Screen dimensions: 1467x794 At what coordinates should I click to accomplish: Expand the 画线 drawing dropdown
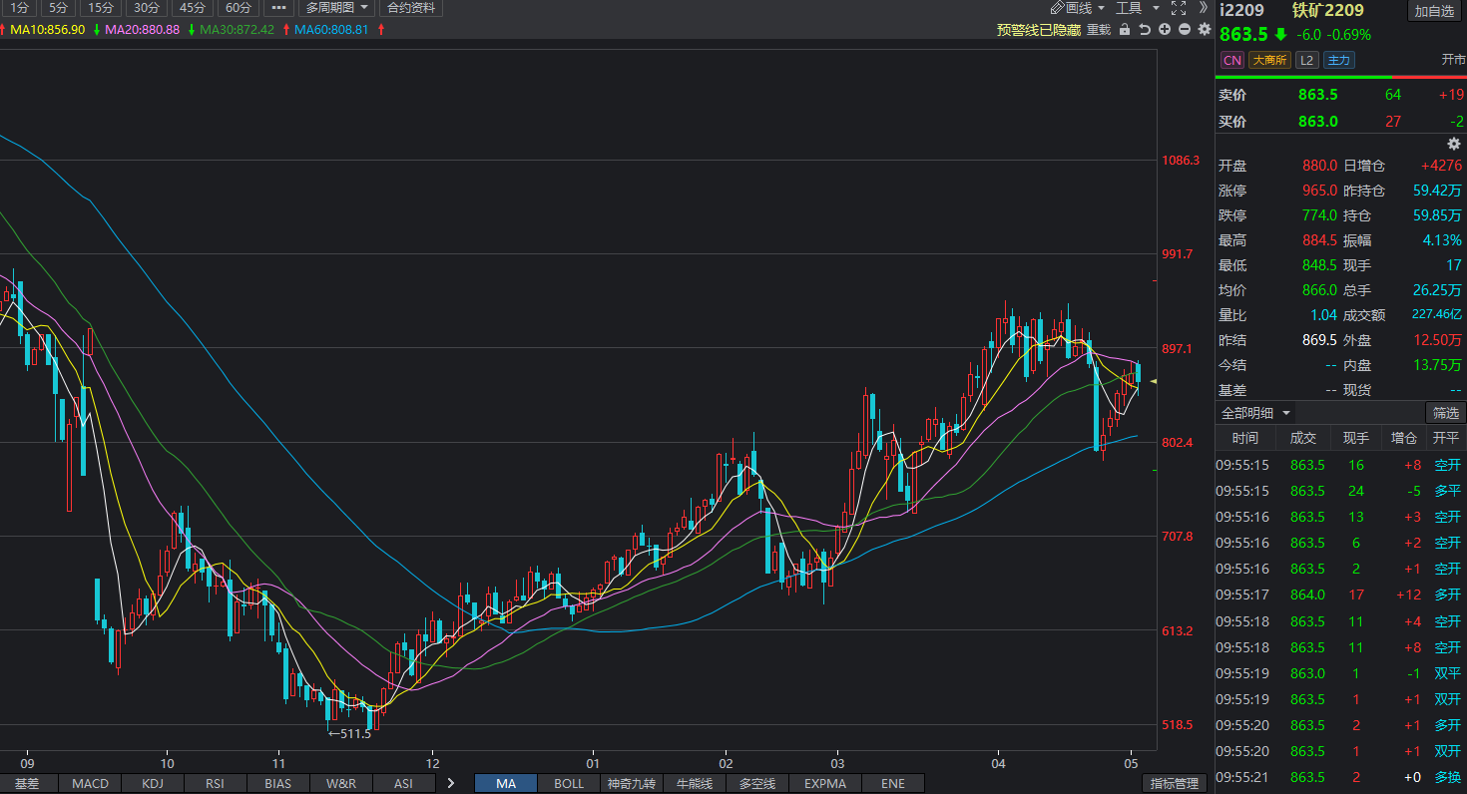pos(1077,8)
